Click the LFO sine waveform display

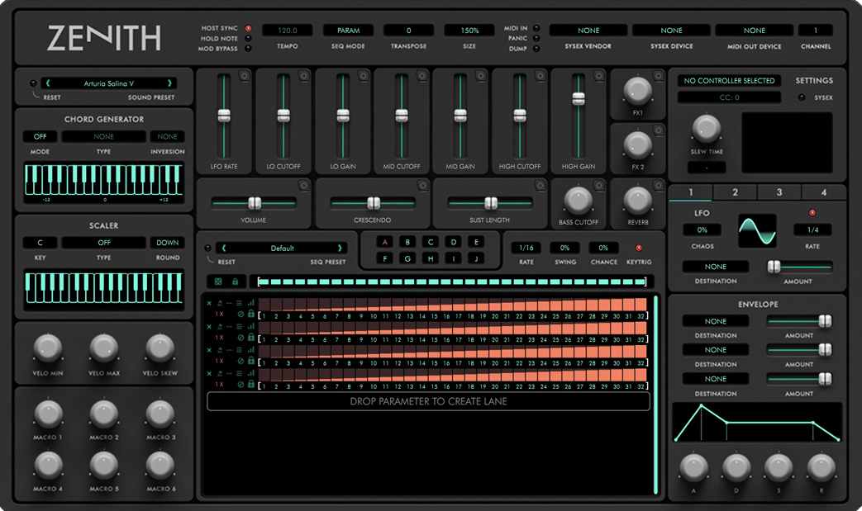[757, 230]
